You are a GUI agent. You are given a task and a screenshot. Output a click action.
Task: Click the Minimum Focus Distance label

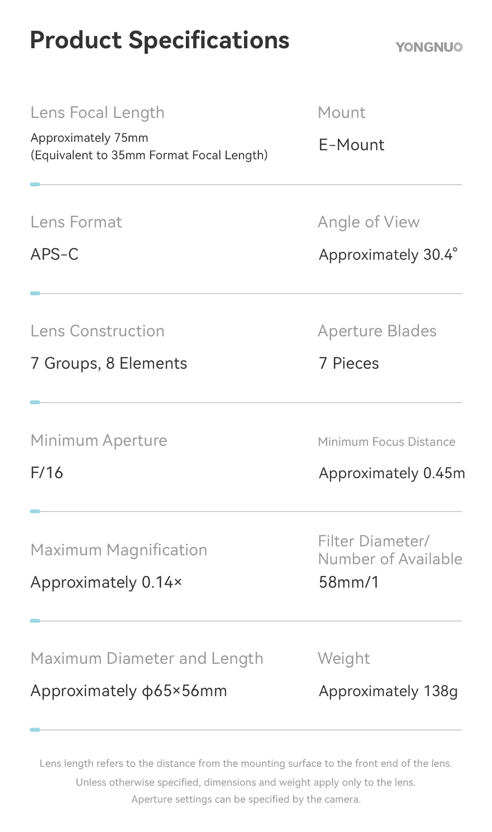point(387,442)
